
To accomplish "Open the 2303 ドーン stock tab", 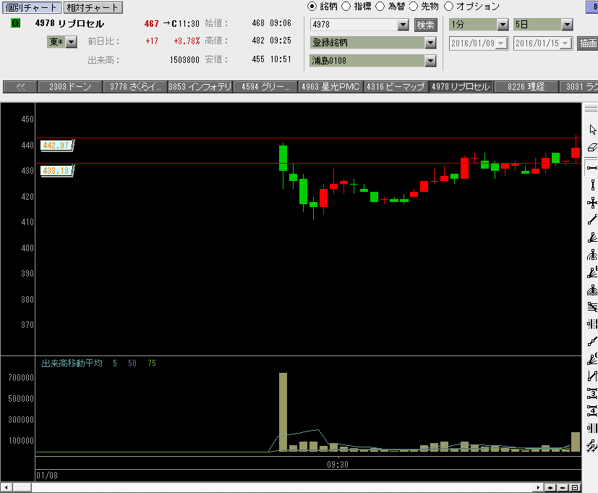I will 70,87.
